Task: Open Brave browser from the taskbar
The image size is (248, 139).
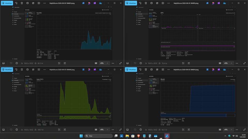Action: [138, 136]
